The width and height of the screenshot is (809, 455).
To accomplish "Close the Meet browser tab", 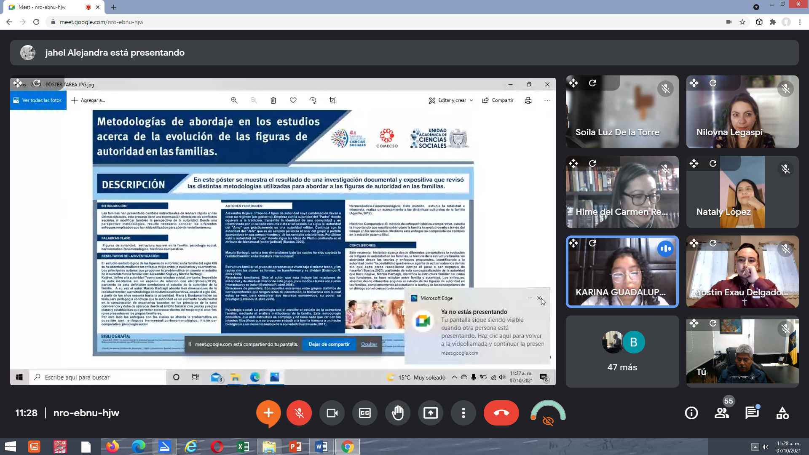I will [98, 7].
